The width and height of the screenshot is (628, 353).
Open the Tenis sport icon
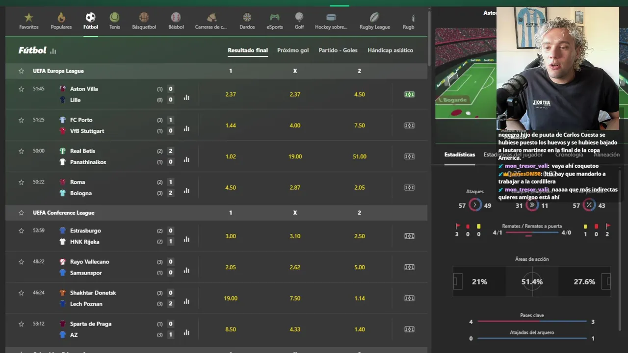pyautogui.click(x=114, y=18)
